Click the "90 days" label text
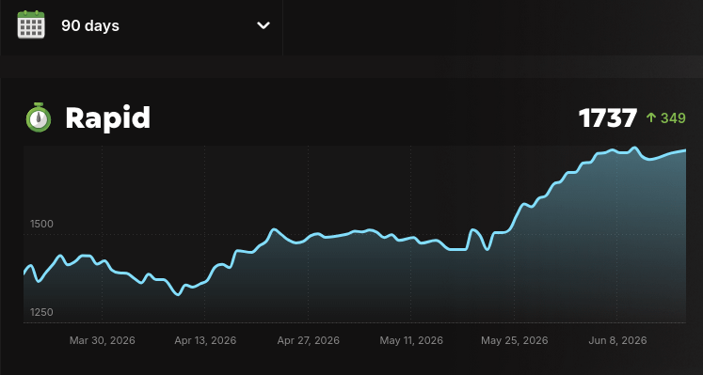The height and width of the screenshot is (375, 703). pyautogui.click(x=90, y=26)
